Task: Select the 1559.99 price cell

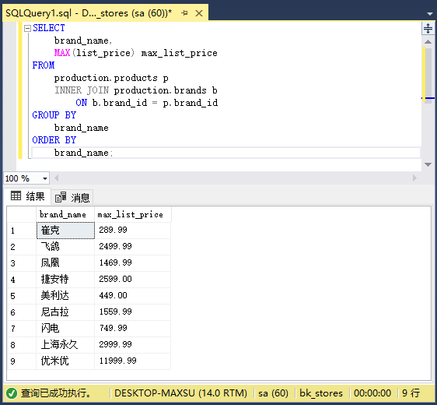Action: coord(133,312)
